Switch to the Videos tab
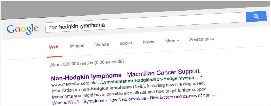The height and width of the screenshot is (106, 271). coord(102,44)
